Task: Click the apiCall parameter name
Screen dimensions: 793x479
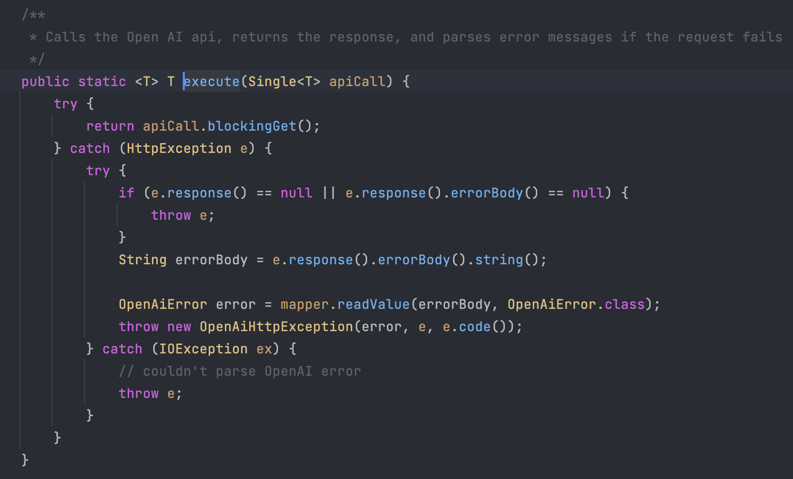Action: [x=357, y=82]
